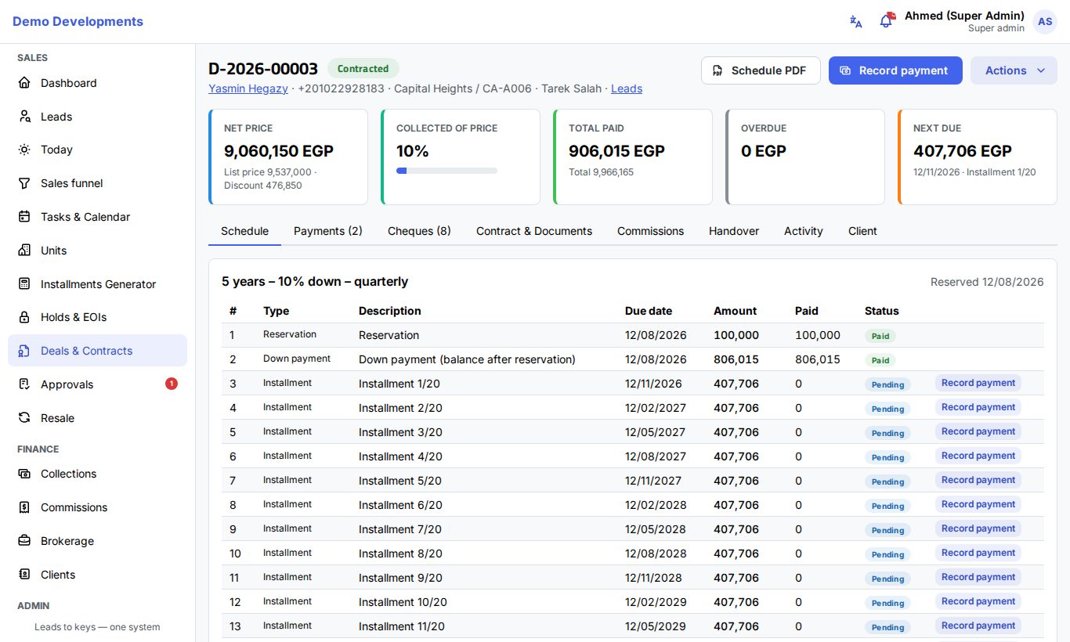Screen dimensions: 1070x642
Task: Open the Dashboard home icon in sidebar
Action: 24,83
